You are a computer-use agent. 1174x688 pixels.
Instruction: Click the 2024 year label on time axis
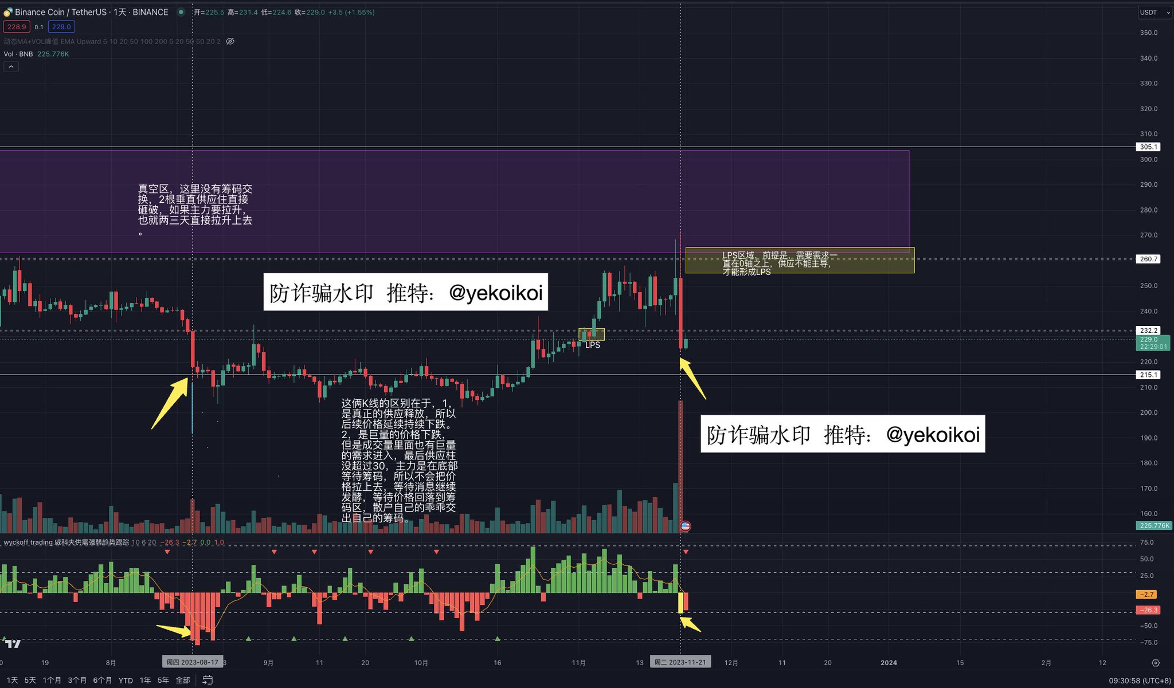(x=889, y=663)
